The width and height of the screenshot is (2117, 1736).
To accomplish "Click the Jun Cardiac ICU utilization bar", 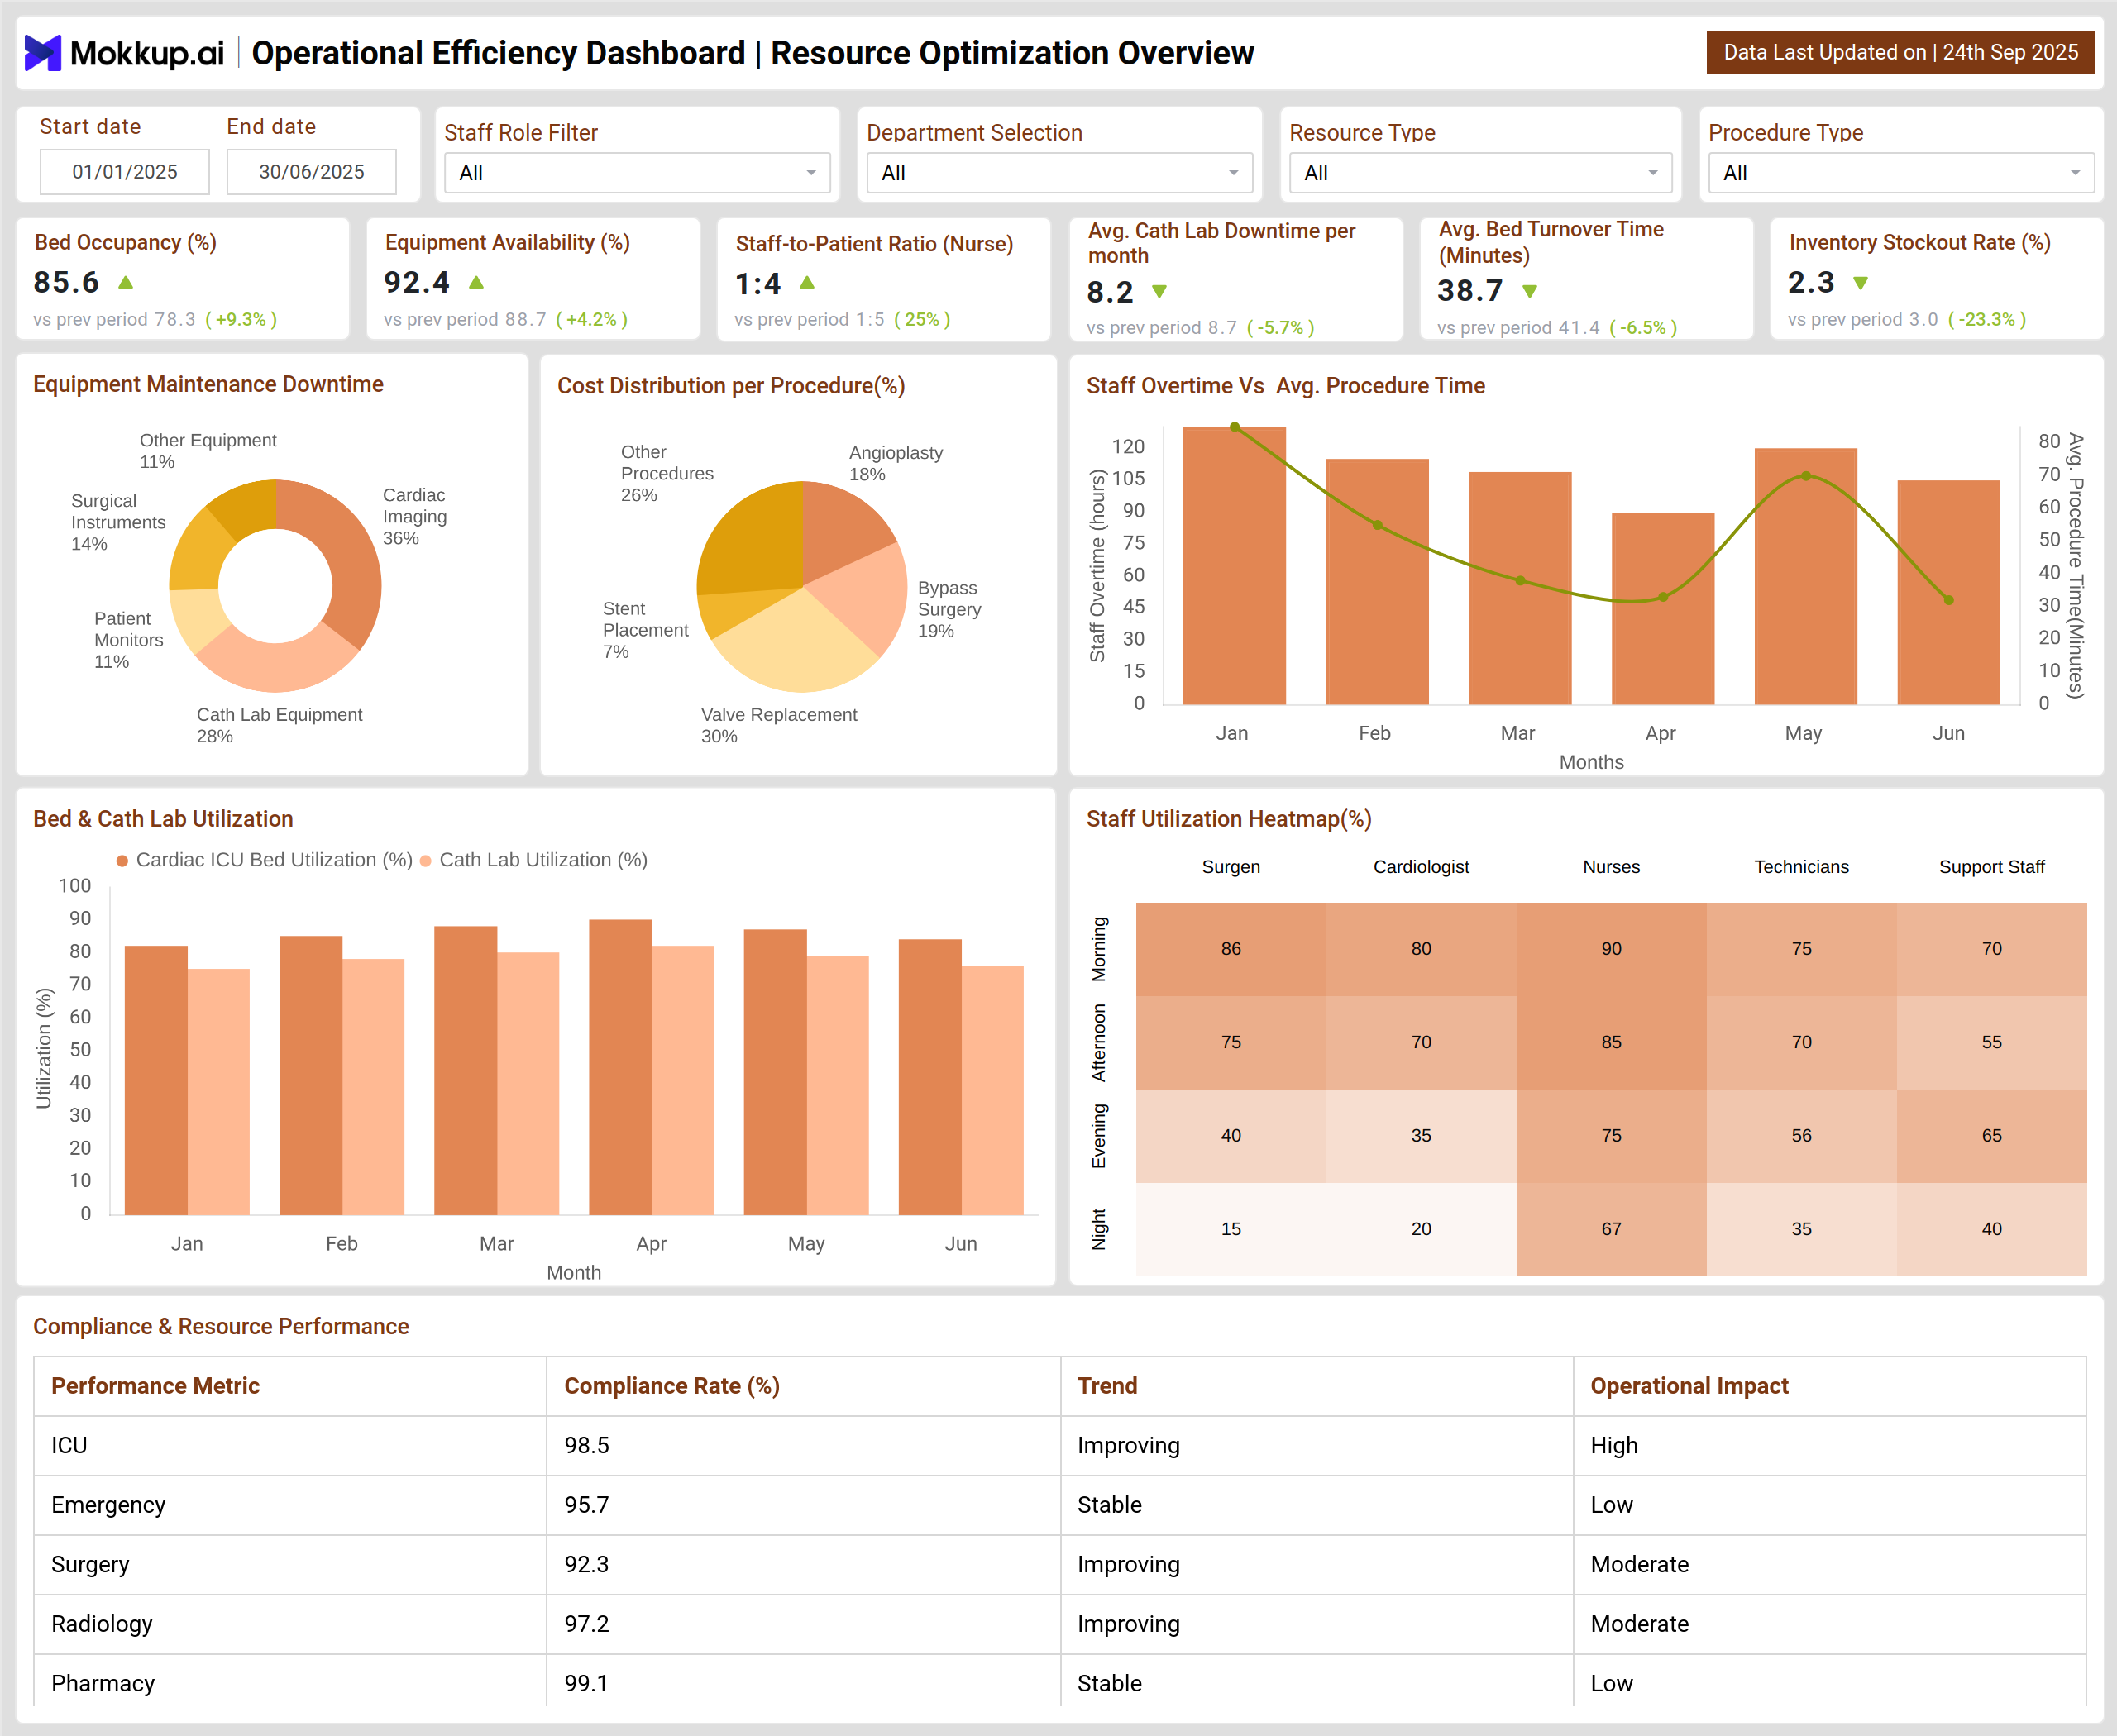I will [x=930, y=1077].
